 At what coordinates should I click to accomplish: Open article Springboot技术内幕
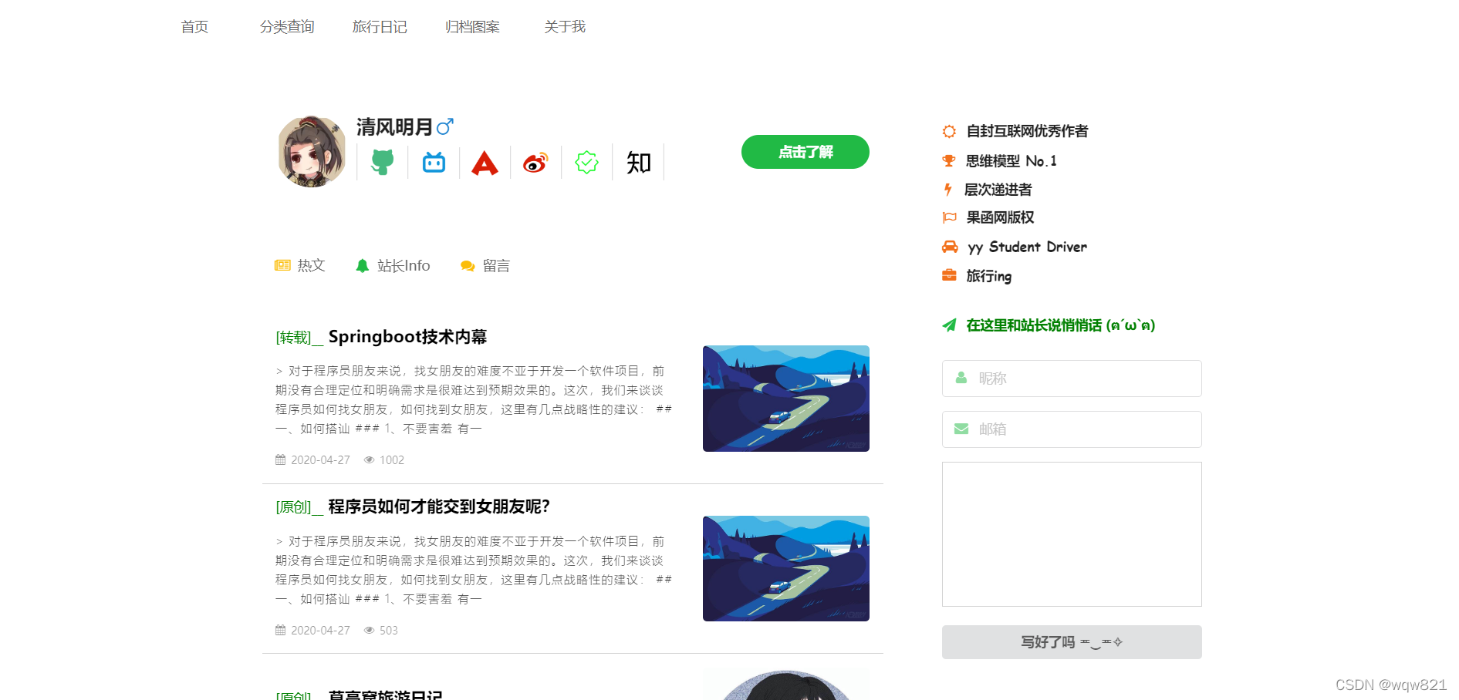pyautogui.click(x=407, y=337)
